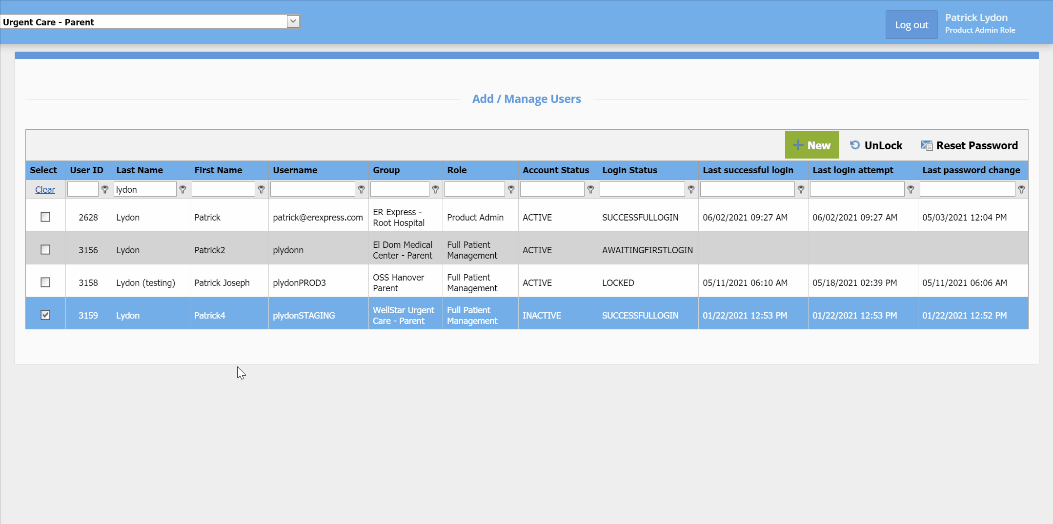Open the Last password change filter menu

pyautogui.click(x=1021, y=189)
